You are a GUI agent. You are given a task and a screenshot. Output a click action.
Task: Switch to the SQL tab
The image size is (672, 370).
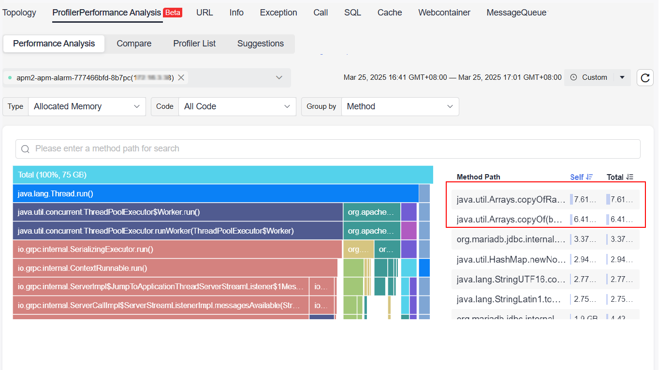(352, 13)
